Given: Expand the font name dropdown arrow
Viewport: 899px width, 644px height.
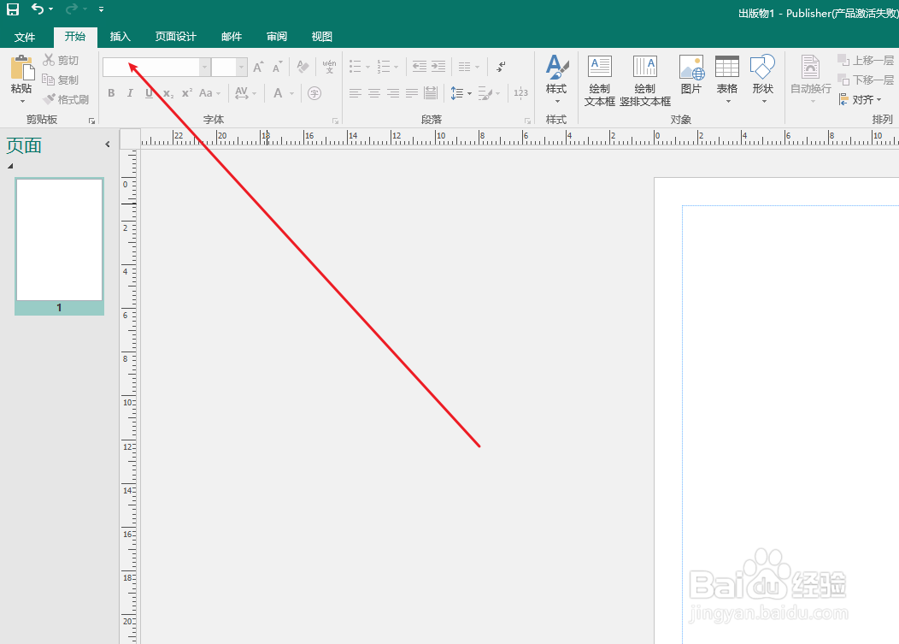Looking at the screenshot, I should pos(204,68).
